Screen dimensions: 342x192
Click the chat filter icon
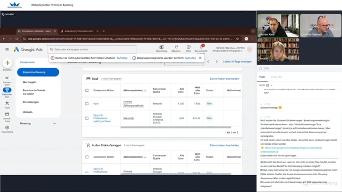point(268,85)
